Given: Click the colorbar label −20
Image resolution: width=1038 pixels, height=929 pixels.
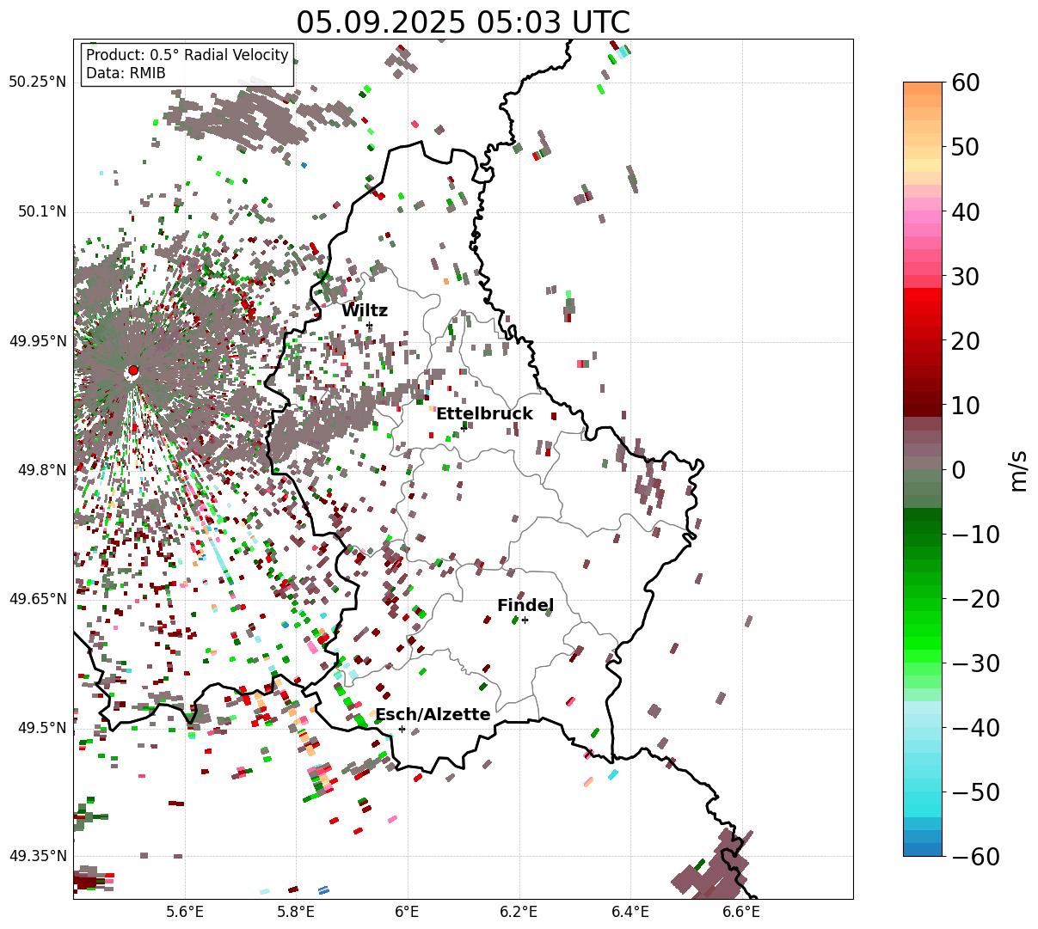Looking at the screenshot, I should pyautogui.click(x=974, y=598).
